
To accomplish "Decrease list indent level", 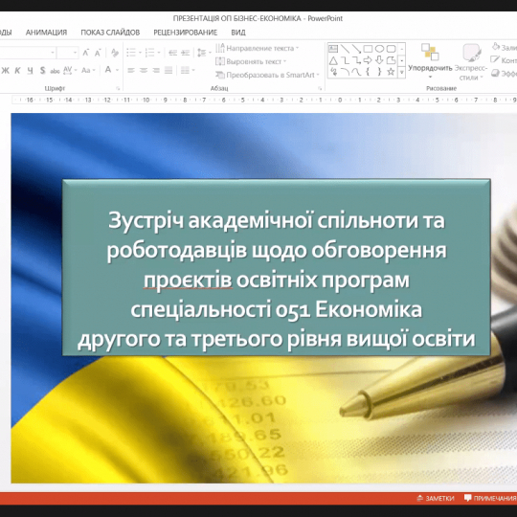I will point(172,53).
